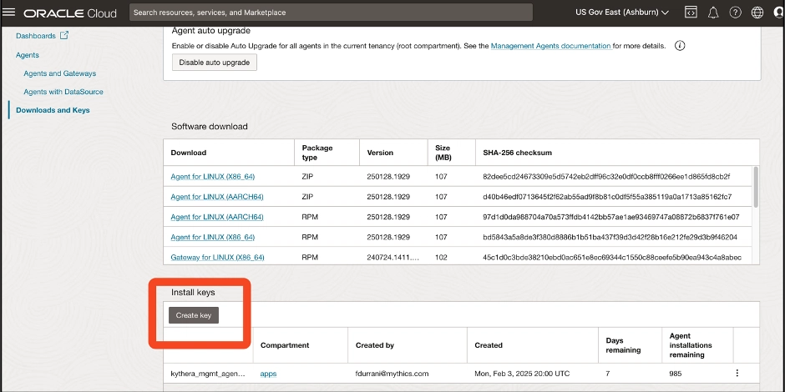
Task: Download Agent for LINUX (AARCH64) RPM
Action: 217,217
